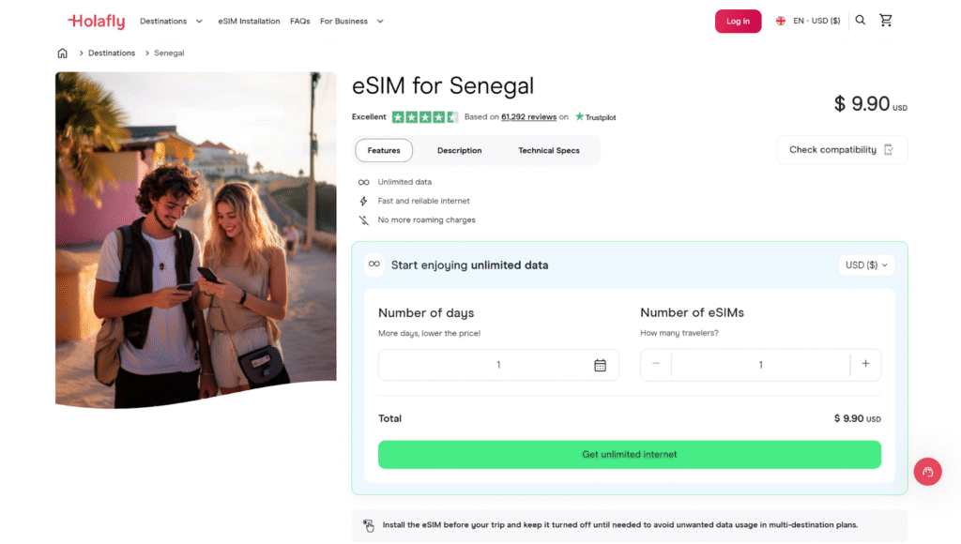
Task: Click the Log in button
Action: point(738,21)
